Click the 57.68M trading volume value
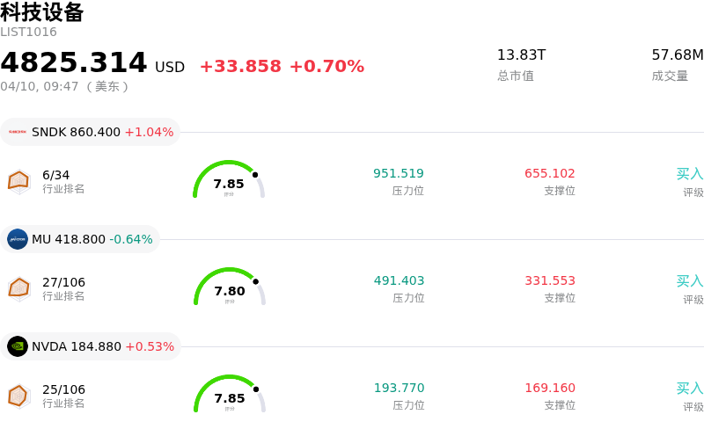 coord(677,55)
